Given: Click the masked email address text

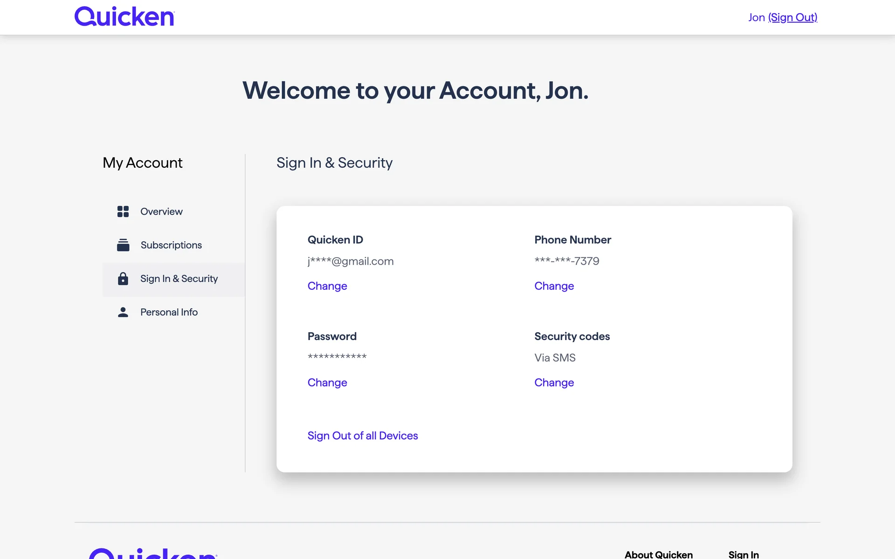Looking at the screenshot, I should click(x=351, y=261).
